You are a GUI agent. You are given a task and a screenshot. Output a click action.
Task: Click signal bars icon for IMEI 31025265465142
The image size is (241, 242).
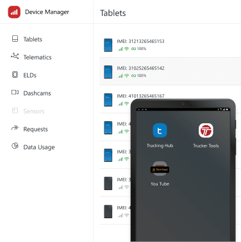[120, 76]
